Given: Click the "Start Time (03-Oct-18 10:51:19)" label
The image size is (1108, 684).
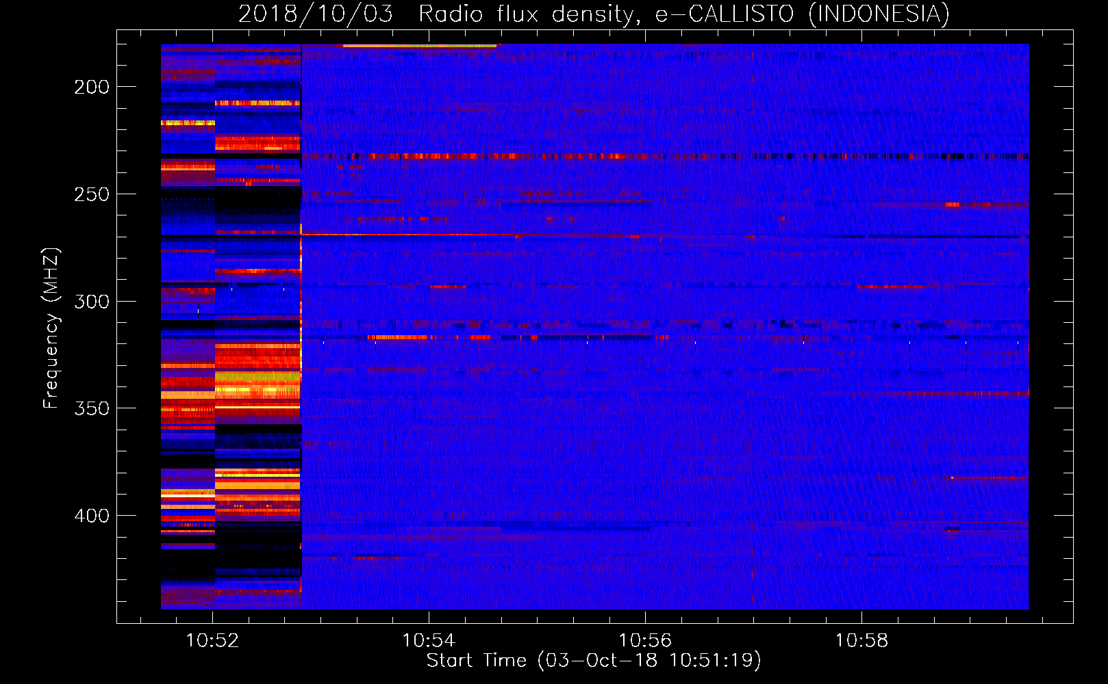Looking at the screenshot, I should click(x=594, y=660).
